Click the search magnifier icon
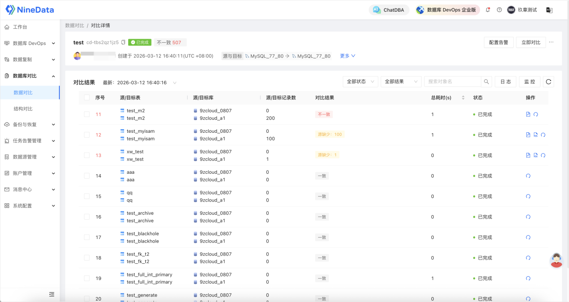The height and width of the screenshot is (302, 569). pyautogui.click(x=486, y=81)
